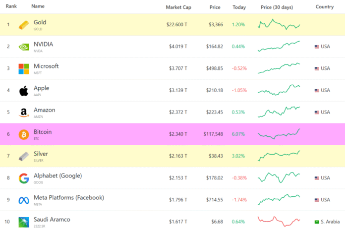
Task: Click the orange Bitcoin icon
Action: [x=24, y=134]
